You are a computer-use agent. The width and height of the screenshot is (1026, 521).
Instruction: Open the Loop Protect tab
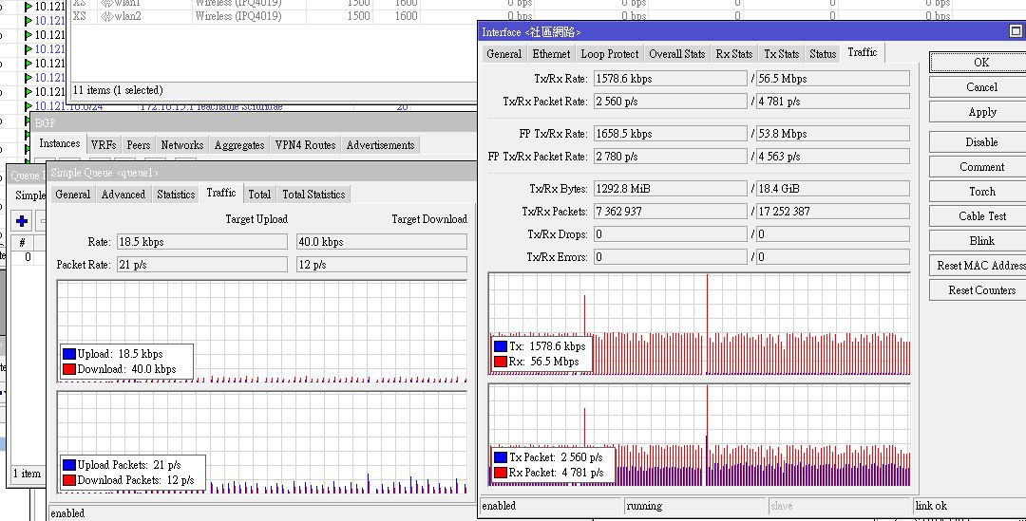pyautogui.click(x=609, y=54)
